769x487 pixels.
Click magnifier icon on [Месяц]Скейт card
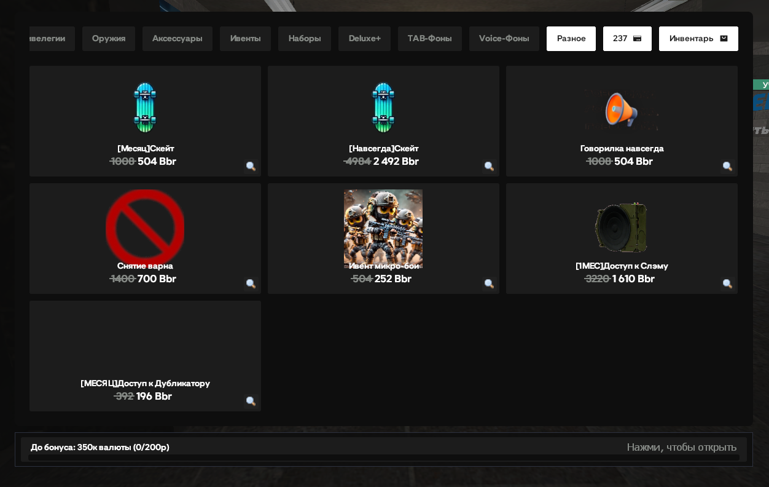coord(251,166)
